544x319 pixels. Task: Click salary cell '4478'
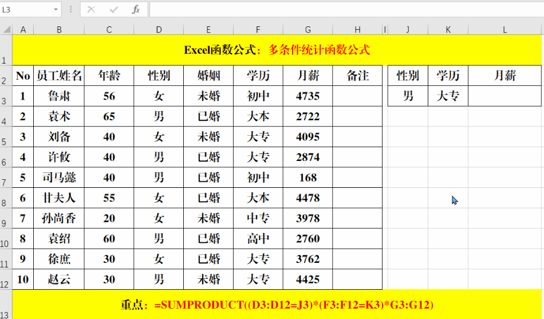(308, 198)
